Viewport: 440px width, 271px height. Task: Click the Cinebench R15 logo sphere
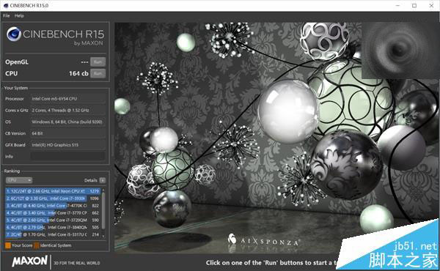14,34
